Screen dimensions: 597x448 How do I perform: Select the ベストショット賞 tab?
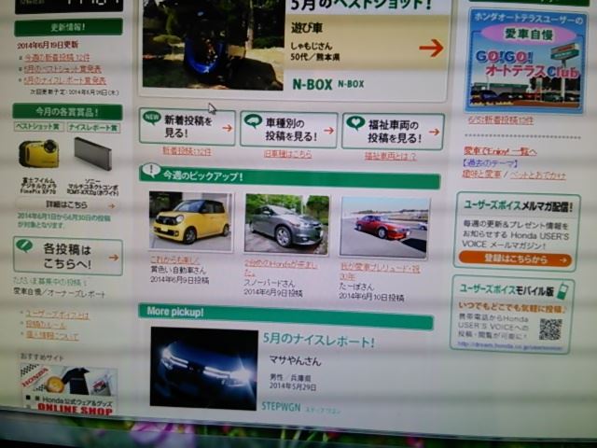38,127
